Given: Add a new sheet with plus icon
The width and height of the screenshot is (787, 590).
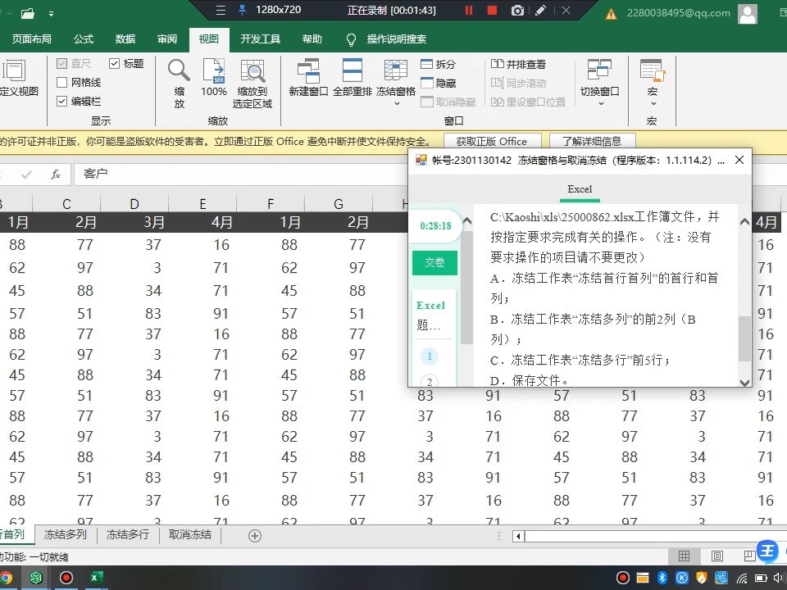Looking at the screenshot, I should point(254,536).
